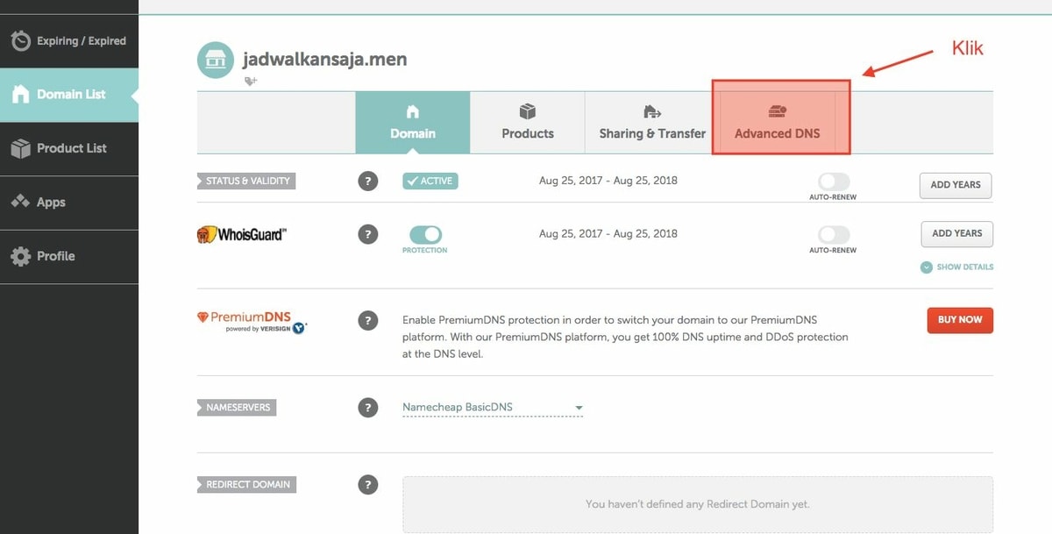Open the Namecheap BasicDNS nameservers dropdown
The image size is (1052, 534).
(x=493, y=408)
